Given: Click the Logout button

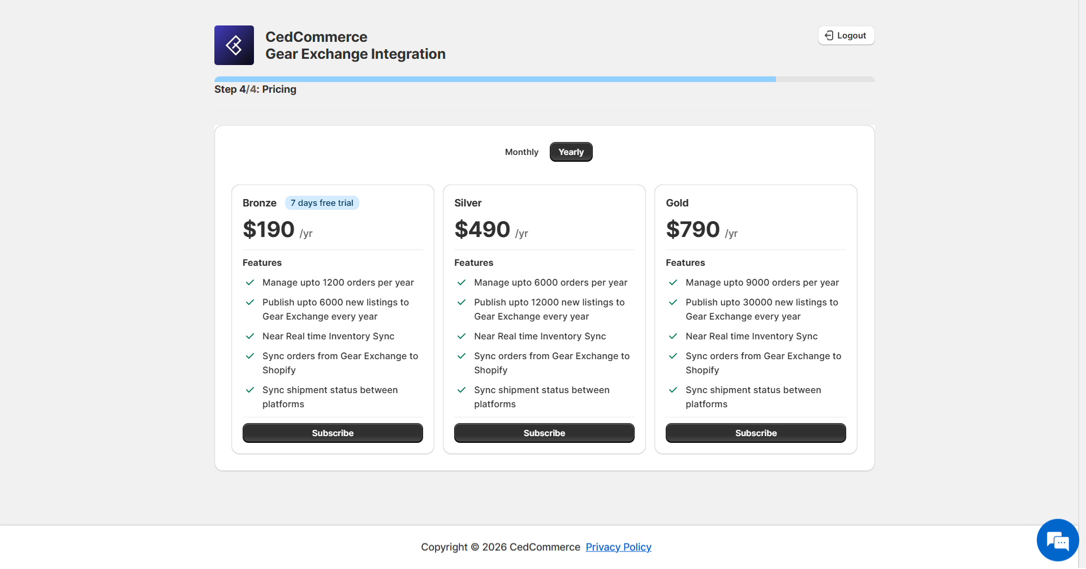Looking at the screenshot, I should (x=846, y=36).
